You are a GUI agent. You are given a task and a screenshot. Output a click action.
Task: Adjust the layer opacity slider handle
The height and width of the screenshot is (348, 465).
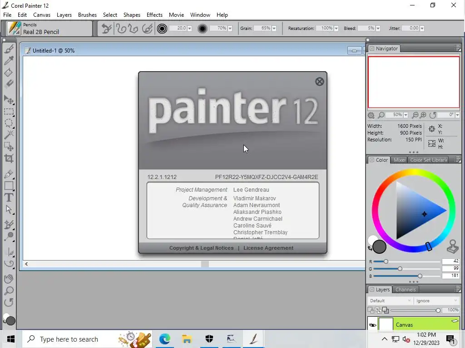[438, 310]
